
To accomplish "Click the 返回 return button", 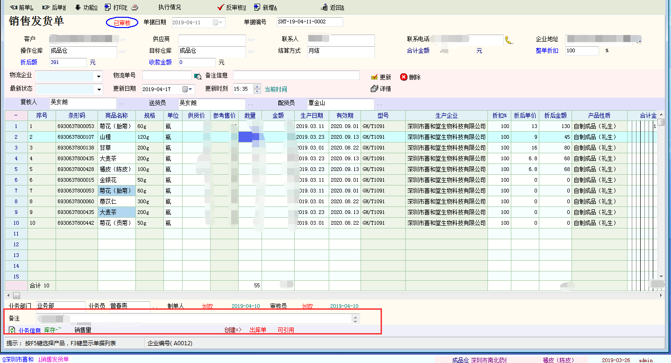I will tap(332, 7).
